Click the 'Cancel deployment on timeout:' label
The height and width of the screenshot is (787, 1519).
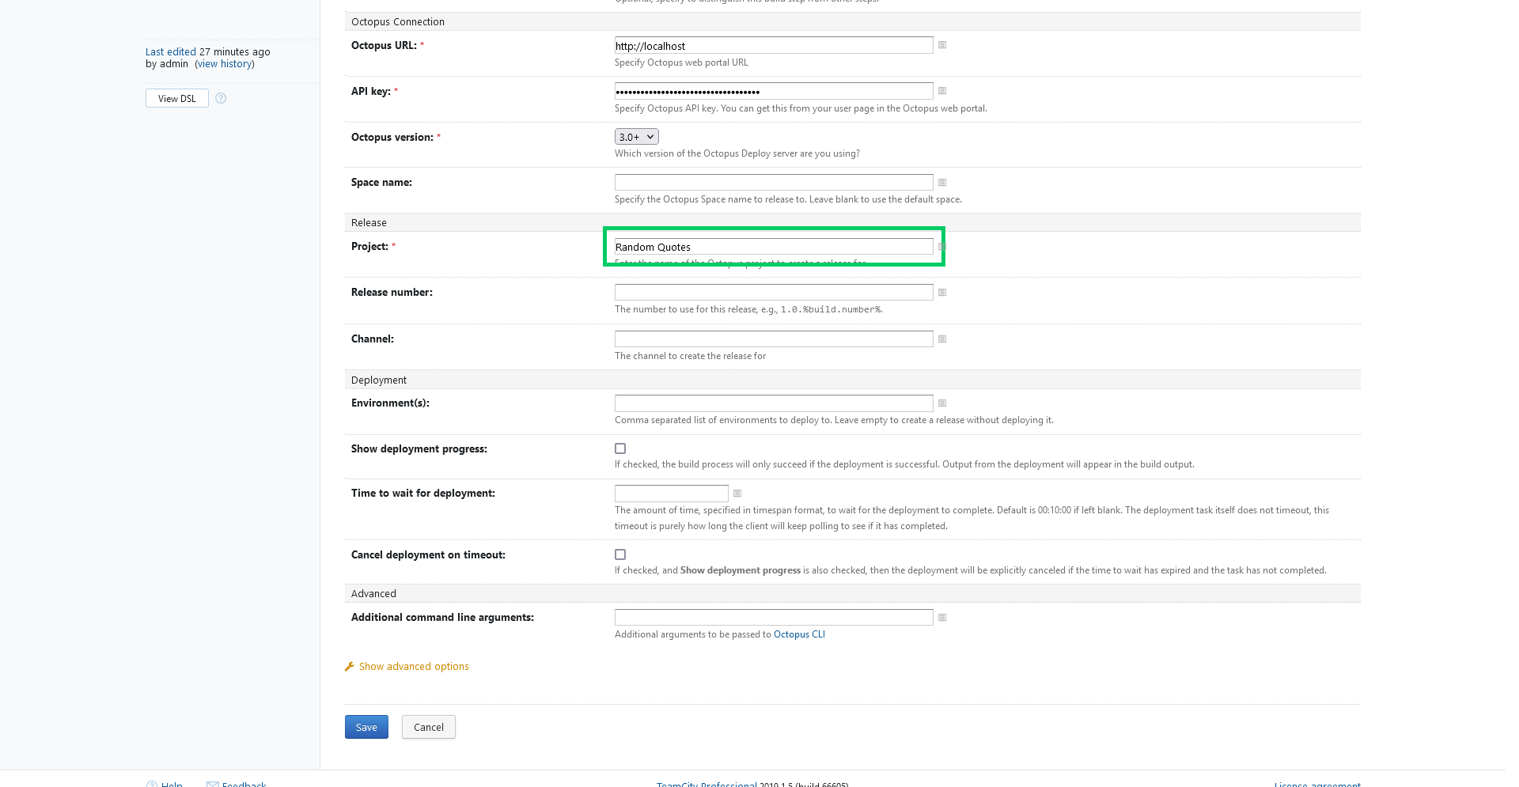pyautogui.click(x=428, y=555)
